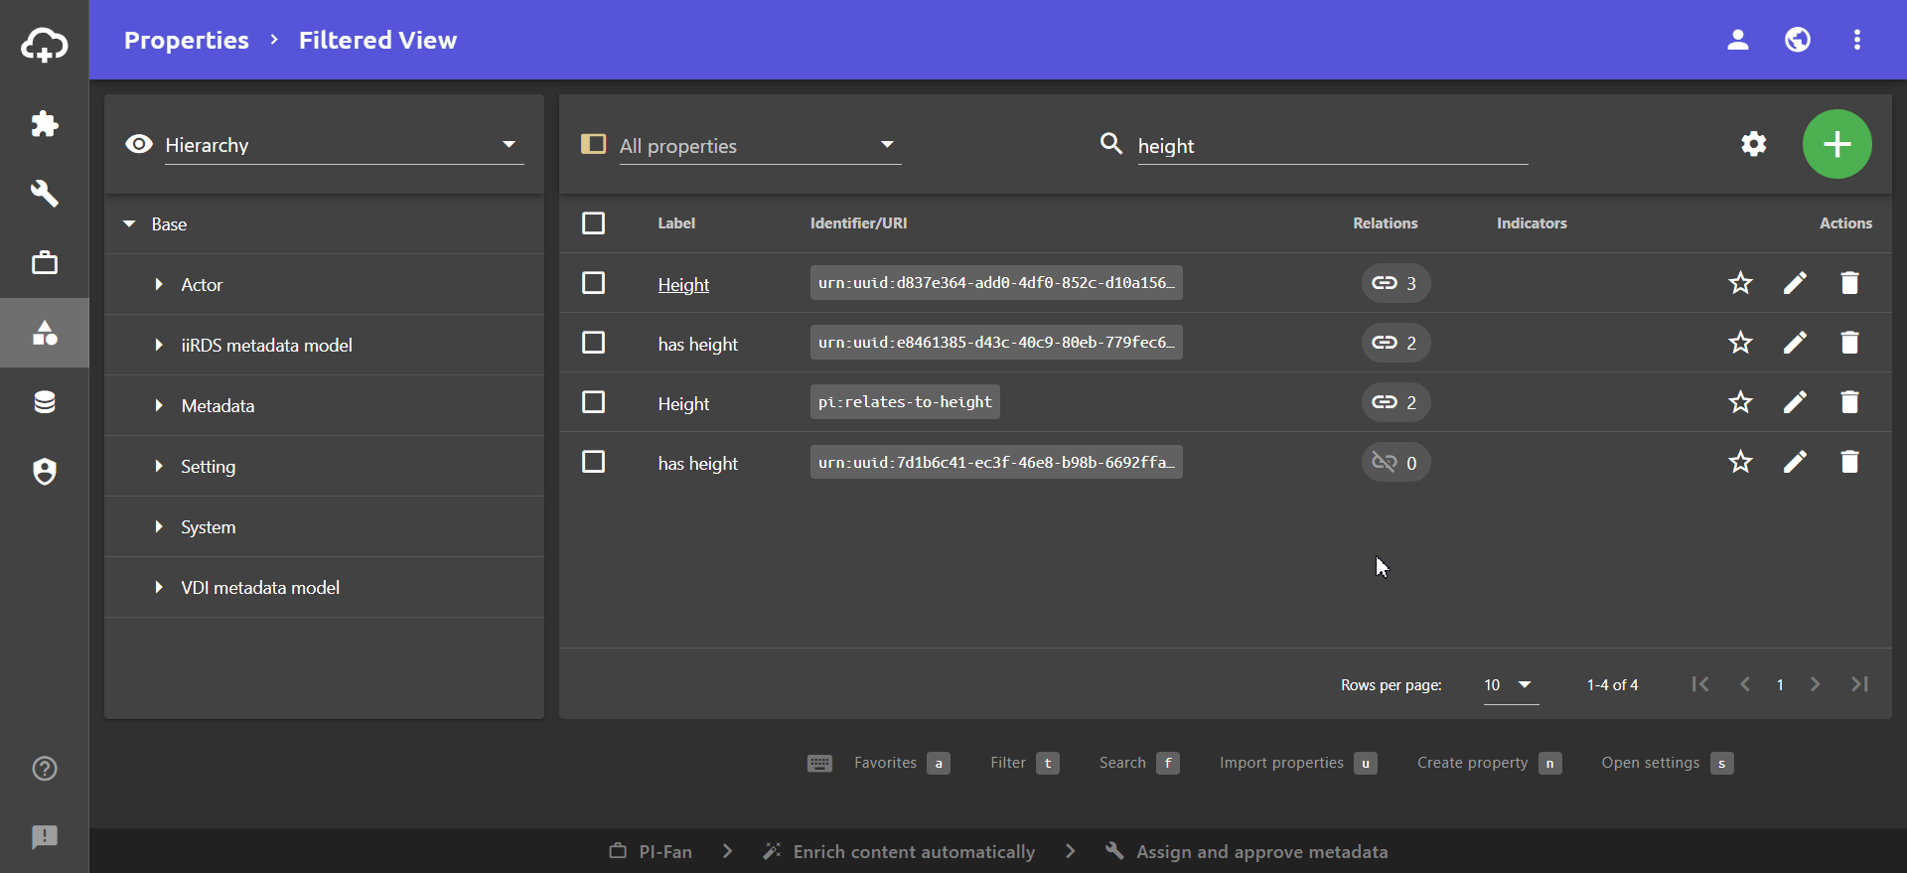
Task: Click the green add property button
Action: click(1837, 144)
